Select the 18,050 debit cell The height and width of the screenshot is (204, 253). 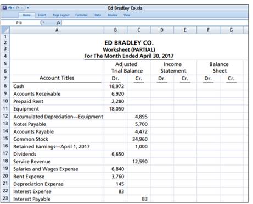coord(115,109)
